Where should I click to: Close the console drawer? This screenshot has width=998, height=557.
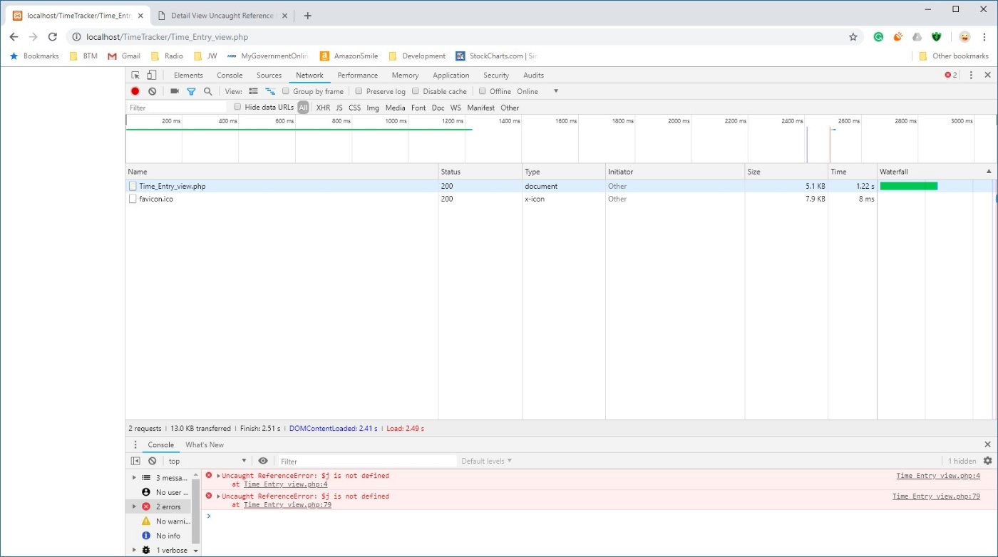click(x=987, y=444)
